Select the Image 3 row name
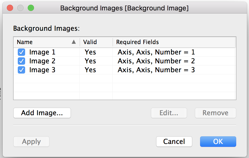Image resolution: width=249 pixels, height=158 pixels. click(x=42, y=70)
